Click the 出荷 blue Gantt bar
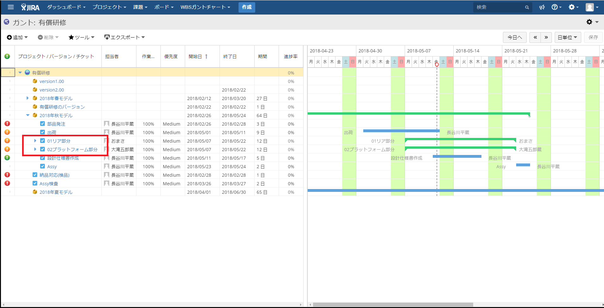 pyautogui.click(x=401, y=131)
